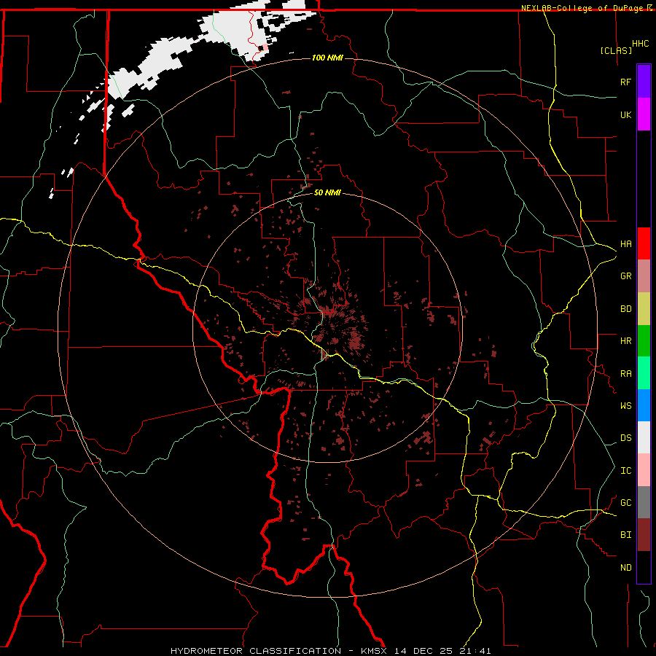Click the IC pink legend swatch

pos(644,470)
